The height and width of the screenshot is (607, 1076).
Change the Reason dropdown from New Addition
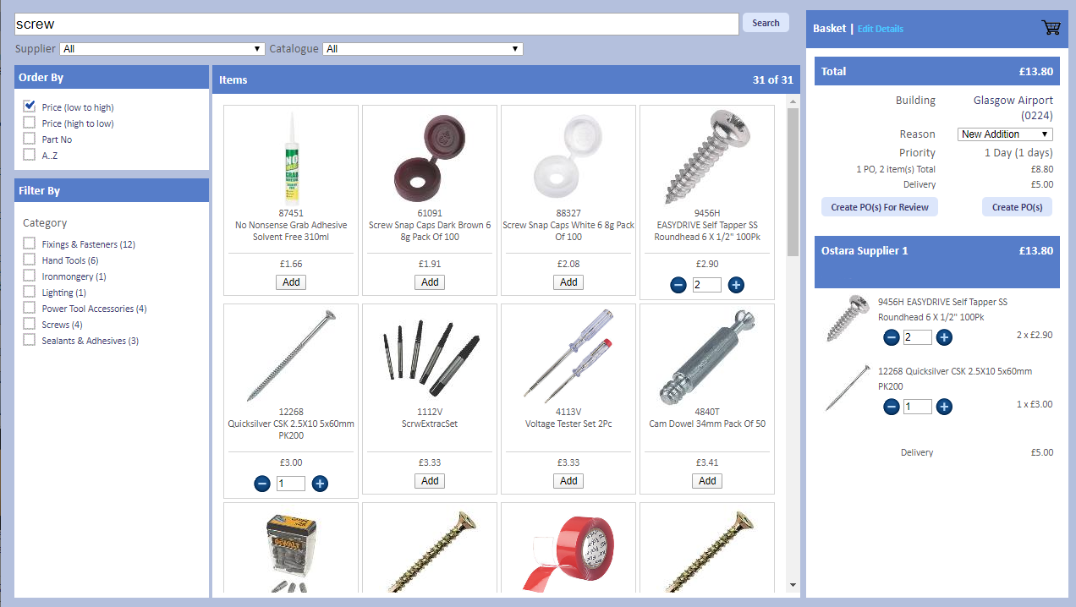(x=1005, y=134)
